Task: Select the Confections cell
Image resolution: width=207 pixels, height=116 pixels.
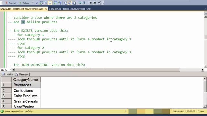Action: coord(26,91)
